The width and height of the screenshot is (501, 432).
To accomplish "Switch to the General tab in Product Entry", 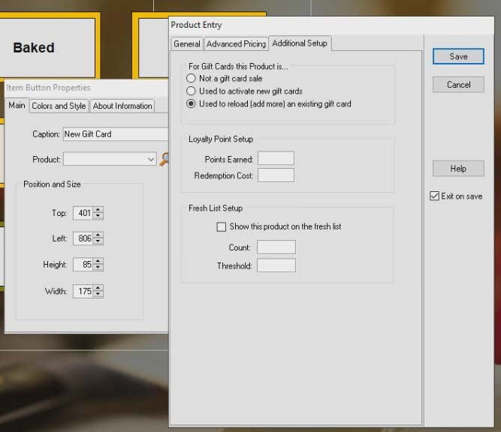I will tap(187, 44).
